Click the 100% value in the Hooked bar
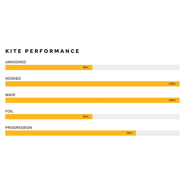Screen dimensions: 185x185 pos(172,84)
